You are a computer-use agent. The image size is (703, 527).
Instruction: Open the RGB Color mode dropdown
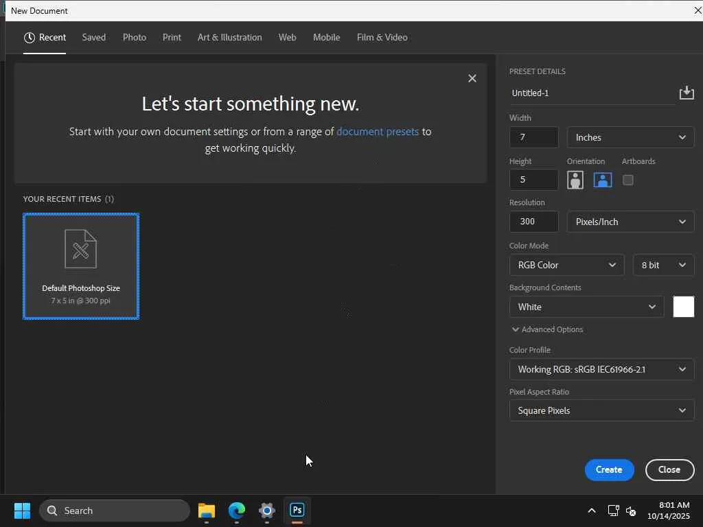click(566, 265)
